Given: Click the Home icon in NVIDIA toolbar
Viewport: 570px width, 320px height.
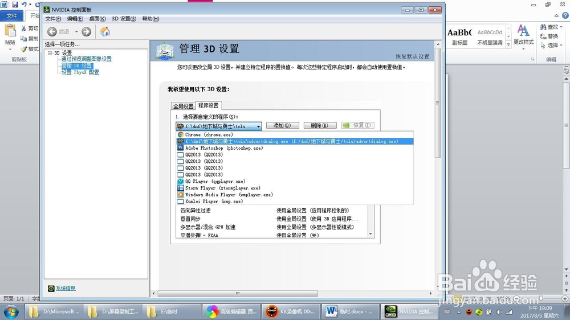Looking at the screenshot, I should (105, 31).
